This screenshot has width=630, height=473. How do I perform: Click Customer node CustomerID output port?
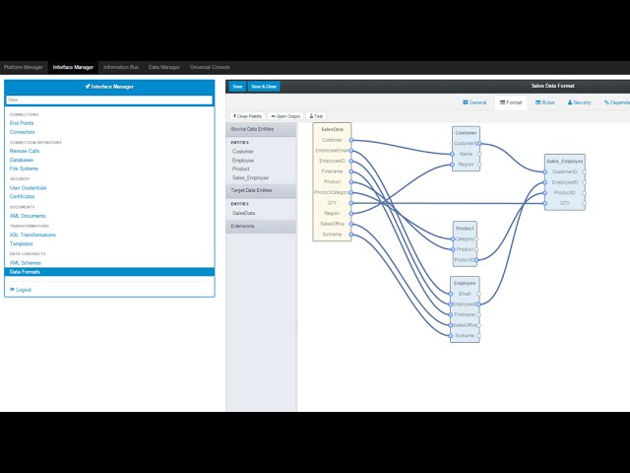(479, 144)
